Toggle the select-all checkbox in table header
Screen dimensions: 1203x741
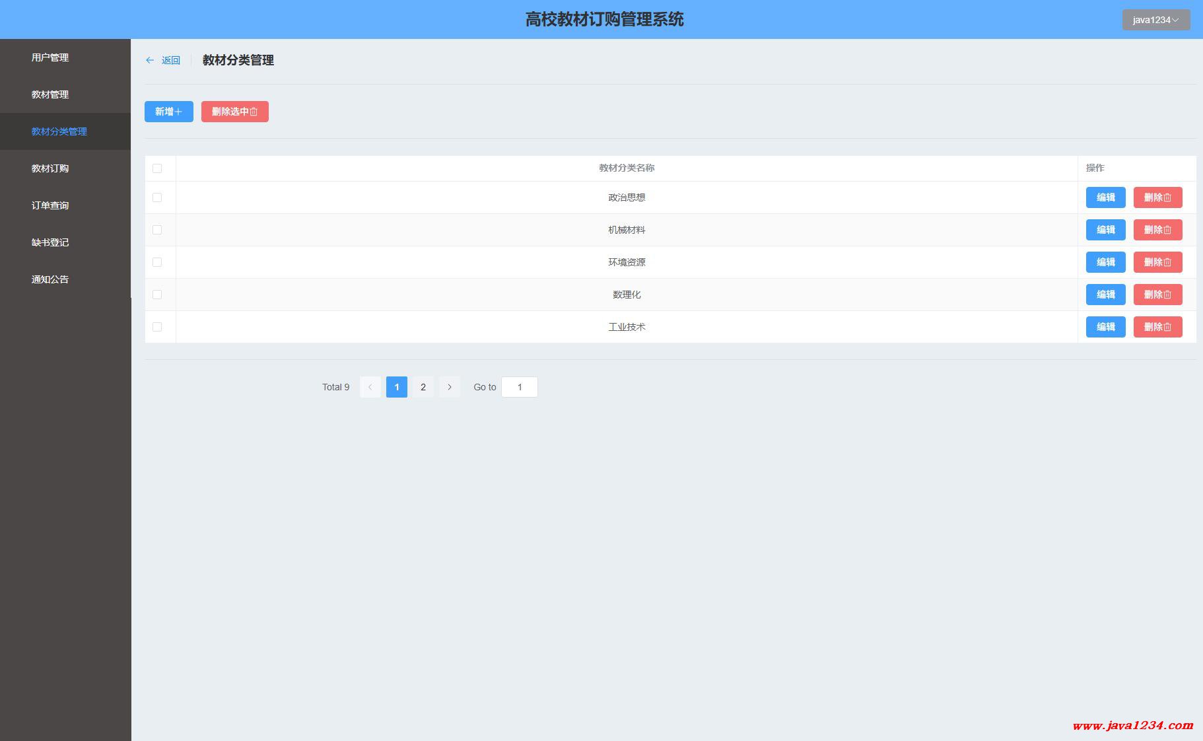(x=157, y=168)
